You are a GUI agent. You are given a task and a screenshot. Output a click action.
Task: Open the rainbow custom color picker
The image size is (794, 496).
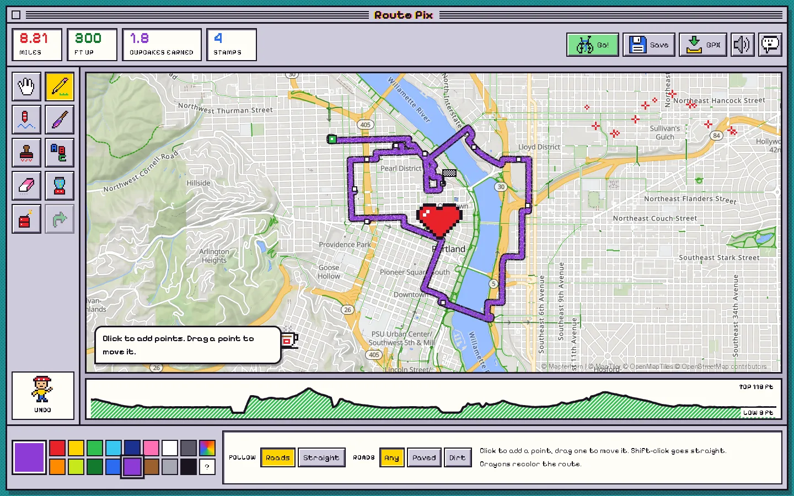(x=207, y=448)
